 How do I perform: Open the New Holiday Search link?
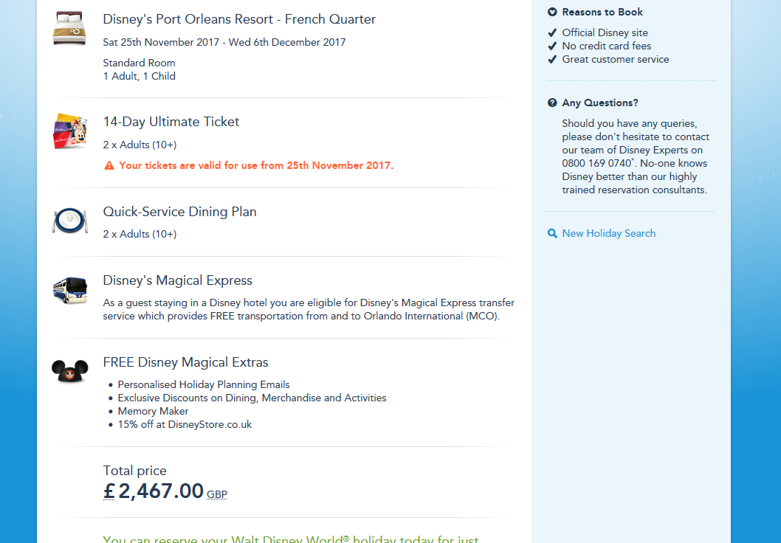[608, 233]
